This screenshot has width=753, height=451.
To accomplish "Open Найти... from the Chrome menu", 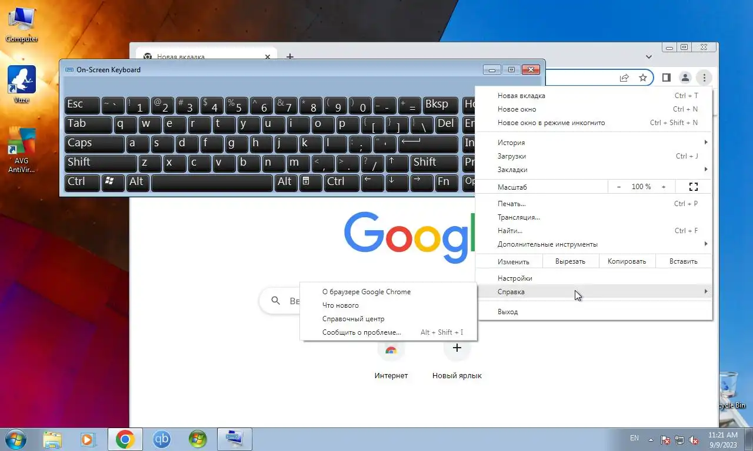I will pyautogui.click(x=594, y=231).
